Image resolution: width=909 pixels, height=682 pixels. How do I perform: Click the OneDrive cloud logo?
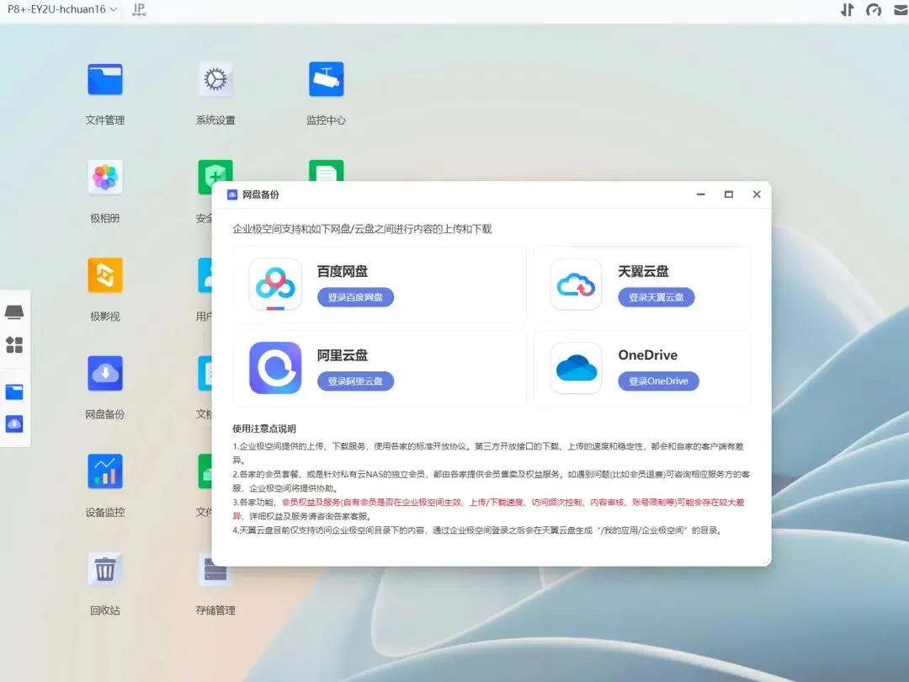click(576, 368)
